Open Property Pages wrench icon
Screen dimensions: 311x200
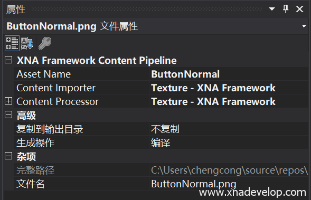point(45,43)
